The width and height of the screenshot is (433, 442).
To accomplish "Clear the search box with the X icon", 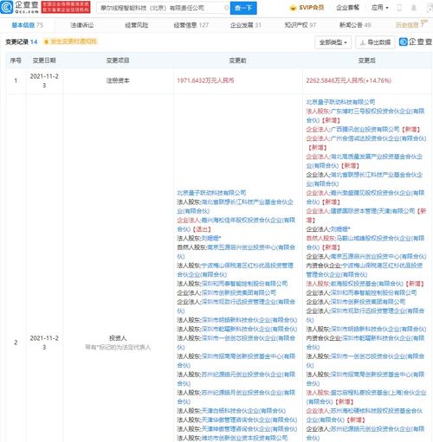I will 227,8.
